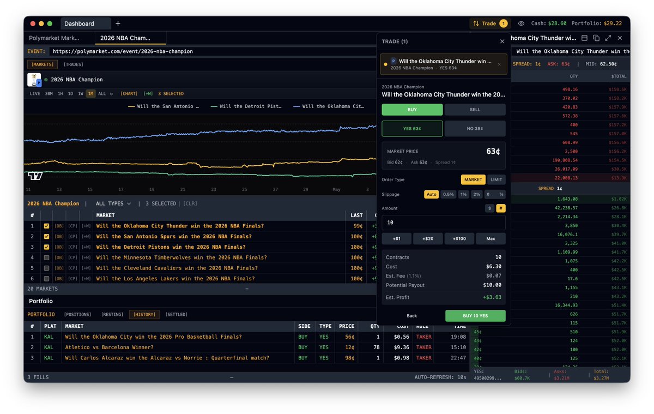Open the Trade panel from top bar

[489, 23]
